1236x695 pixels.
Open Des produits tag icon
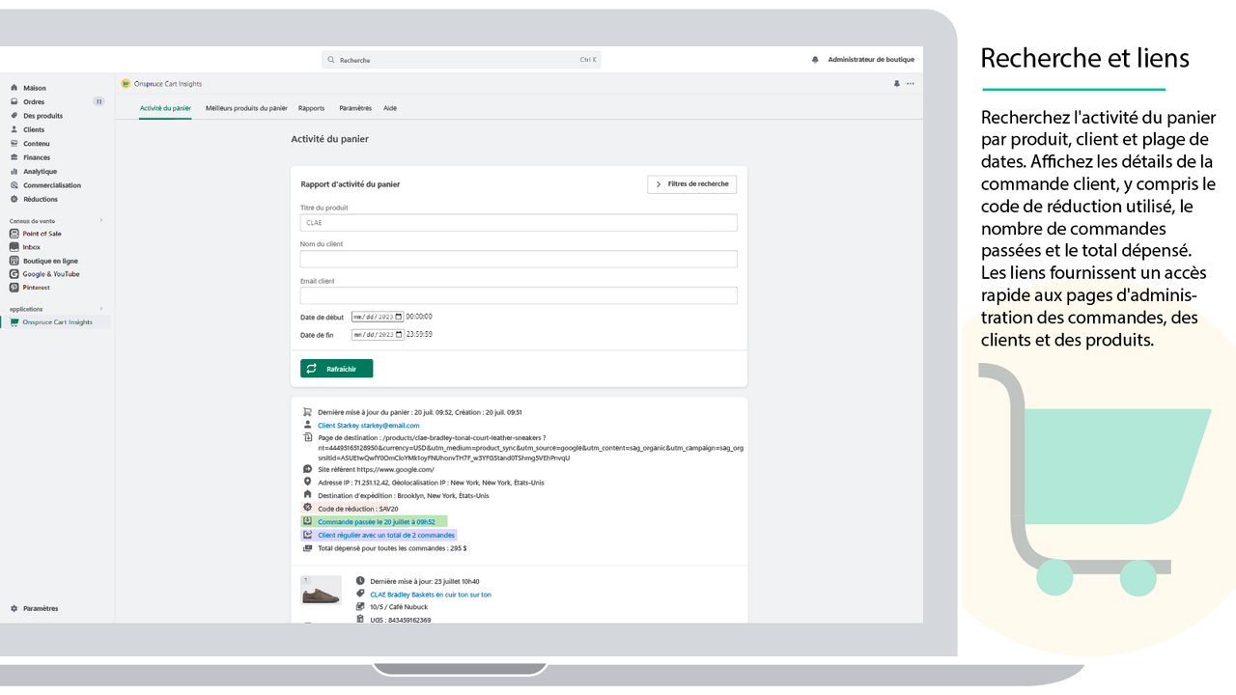click(x=14, y=116)
